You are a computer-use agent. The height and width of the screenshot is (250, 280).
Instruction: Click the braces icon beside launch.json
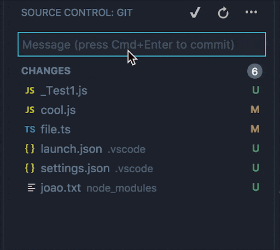(30, 149)
